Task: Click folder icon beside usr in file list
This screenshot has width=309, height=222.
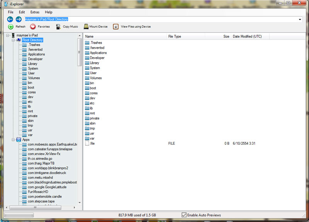Action: coord(87,133)
